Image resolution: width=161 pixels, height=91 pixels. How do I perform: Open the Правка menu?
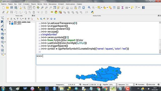10,4
